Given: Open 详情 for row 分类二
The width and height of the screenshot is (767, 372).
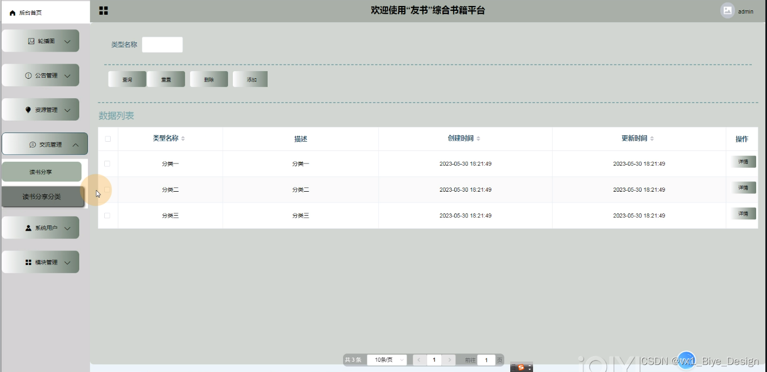Looking at the screenshot, I should (x=743, y=188).
